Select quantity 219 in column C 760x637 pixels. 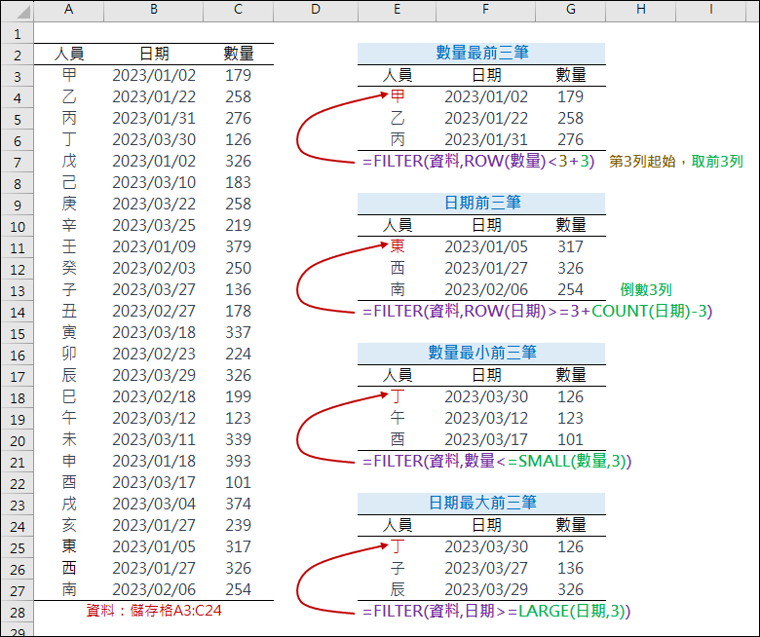(x=238, y=225)
